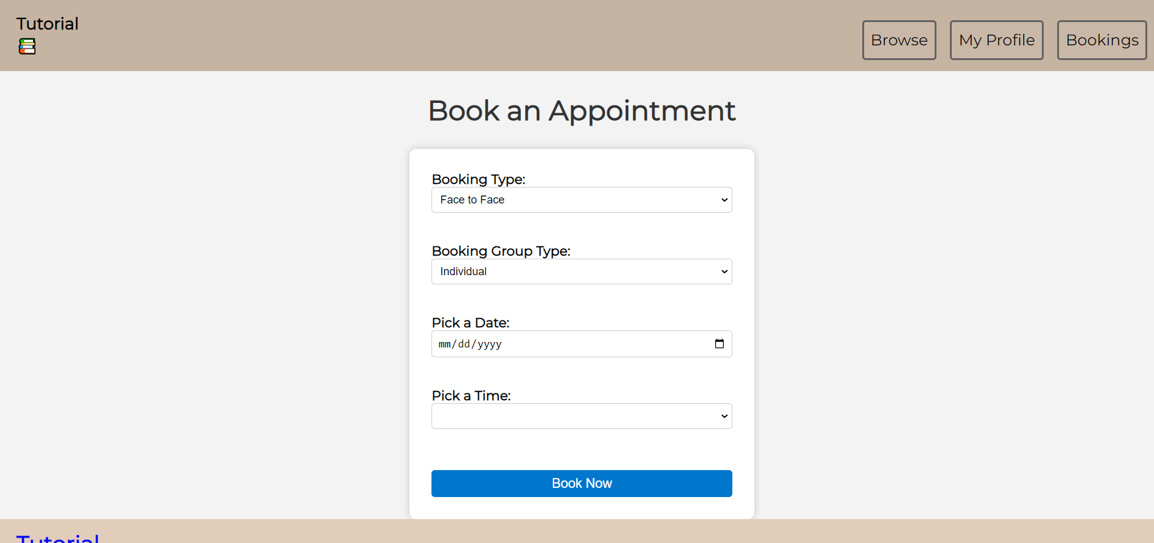This screenshot has width=1154, height=543.
Task: Navigate to Bookings in the header
Action: 1102,40
